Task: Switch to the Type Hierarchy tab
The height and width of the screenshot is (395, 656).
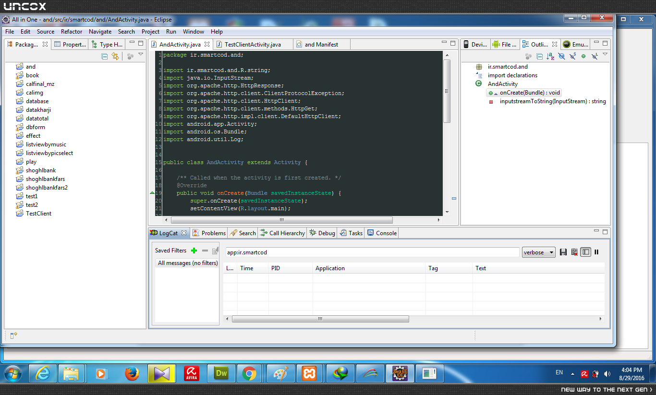Action: click(107, 44)
